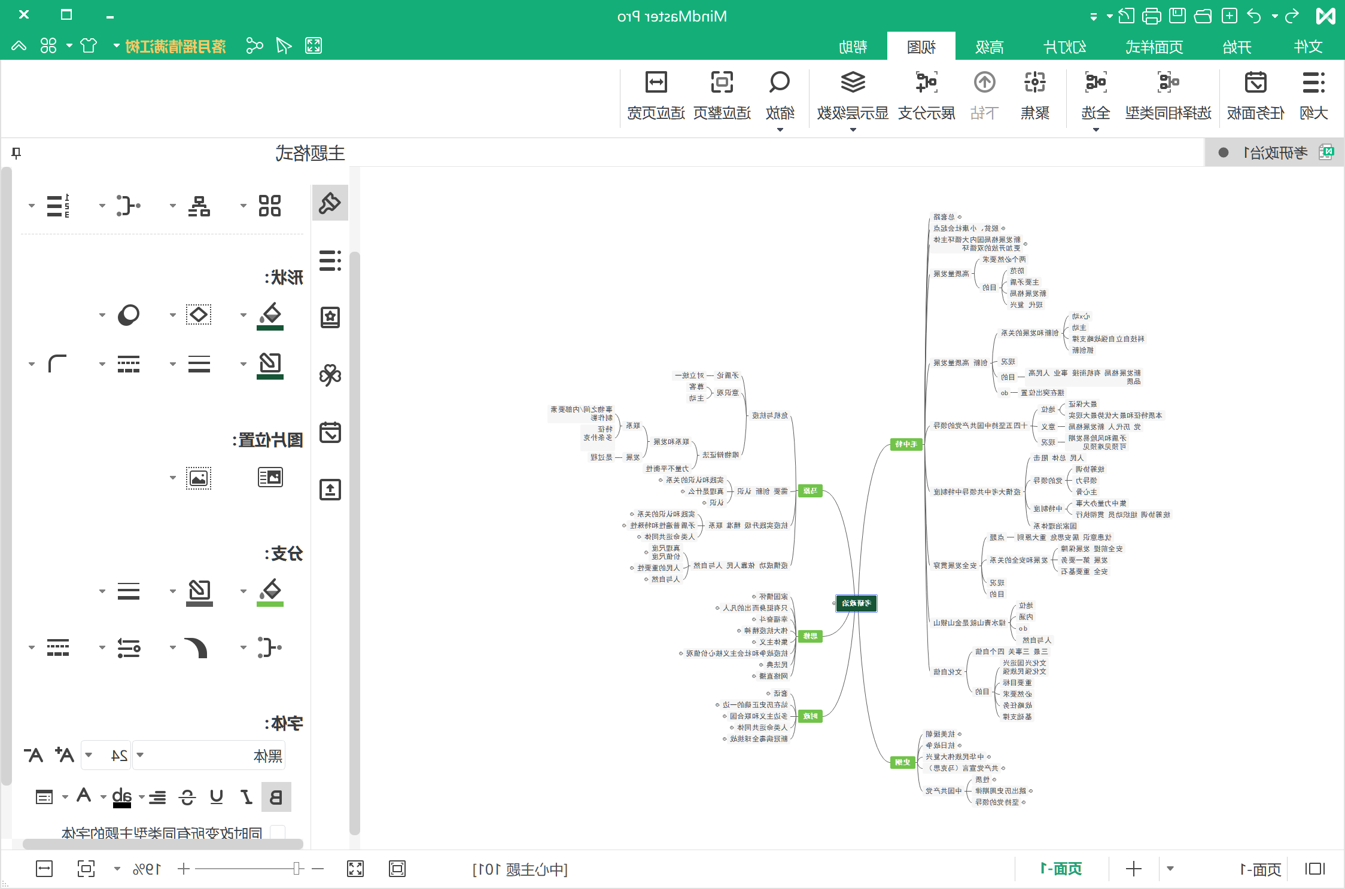Select the 考研政治1 document tab
Viewport: 1345px width, 889px height.
click(1274, 153)
